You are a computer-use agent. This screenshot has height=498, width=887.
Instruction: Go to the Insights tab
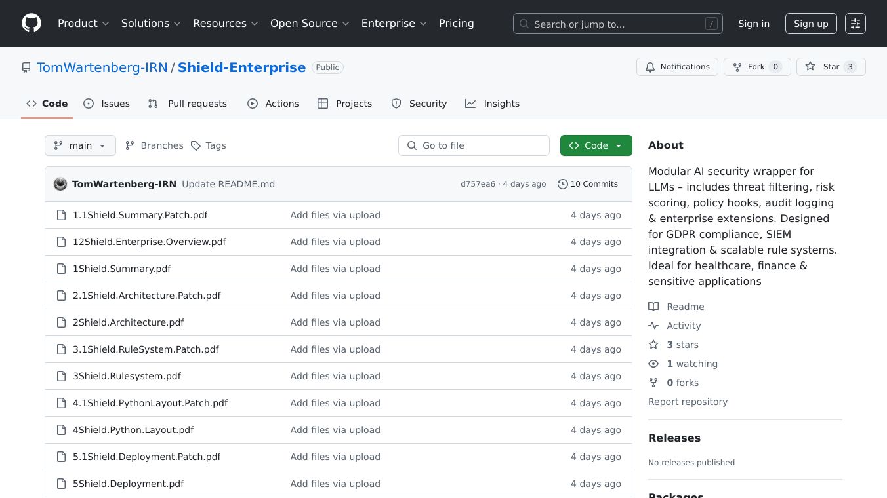point(492,104)
